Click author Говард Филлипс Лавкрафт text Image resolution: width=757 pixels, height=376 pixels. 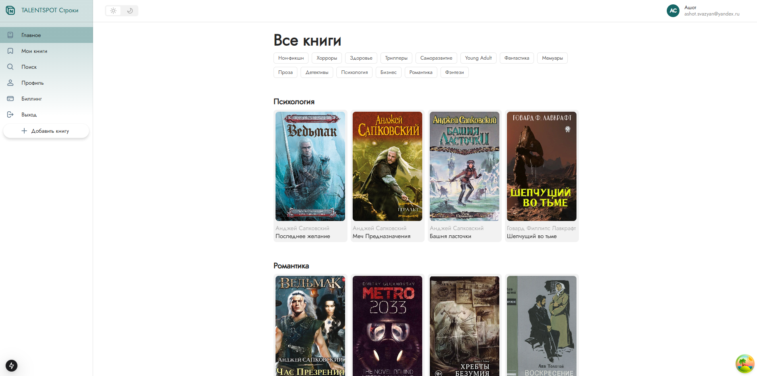pyautogui.click(x=541, y=228)
